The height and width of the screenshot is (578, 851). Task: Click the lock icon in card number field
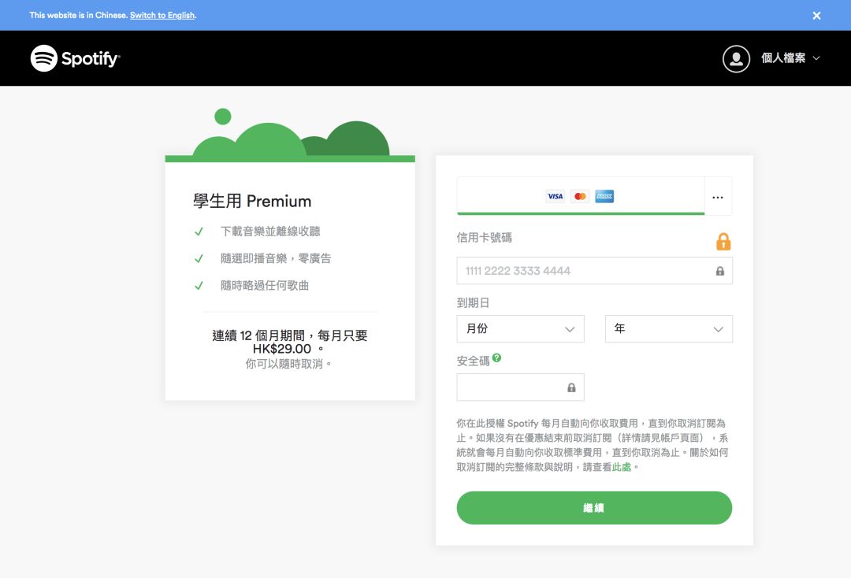click(719, 271)
